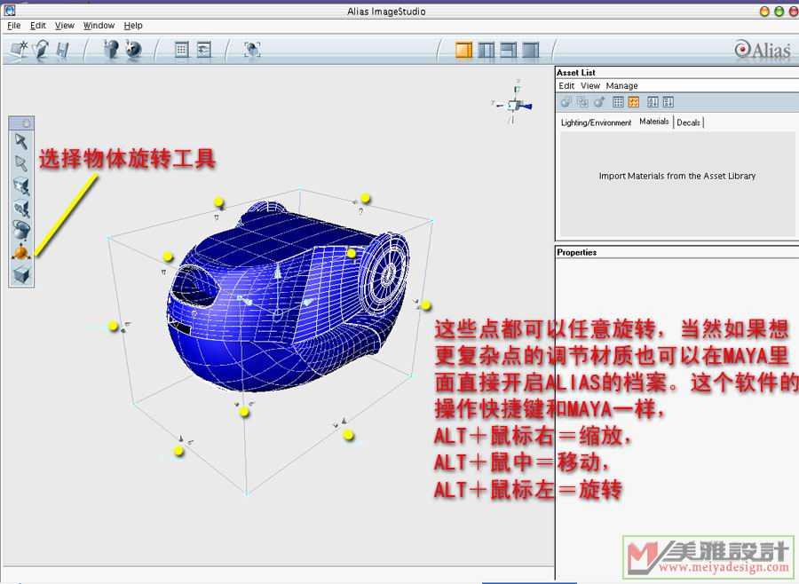
Task: Open the File menu
Action: point(13,26)
